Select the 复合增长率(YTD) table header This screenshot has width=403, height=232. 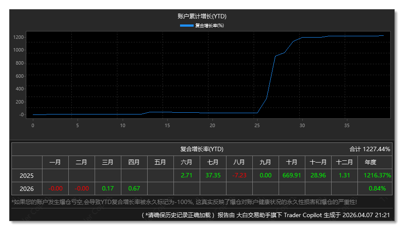click(x=202, y=149)
